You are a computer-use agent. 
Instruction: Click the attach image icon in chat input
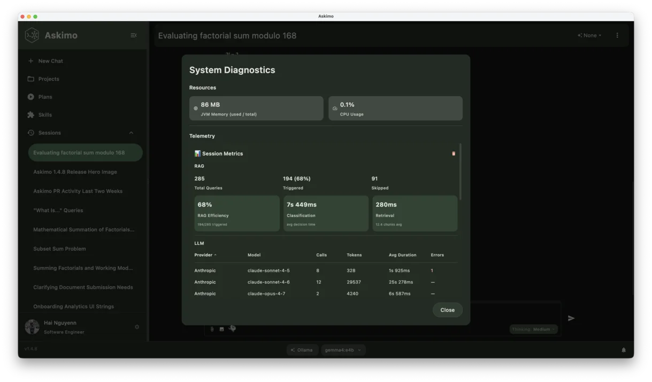pyautogui.click(x=221, y=329)
